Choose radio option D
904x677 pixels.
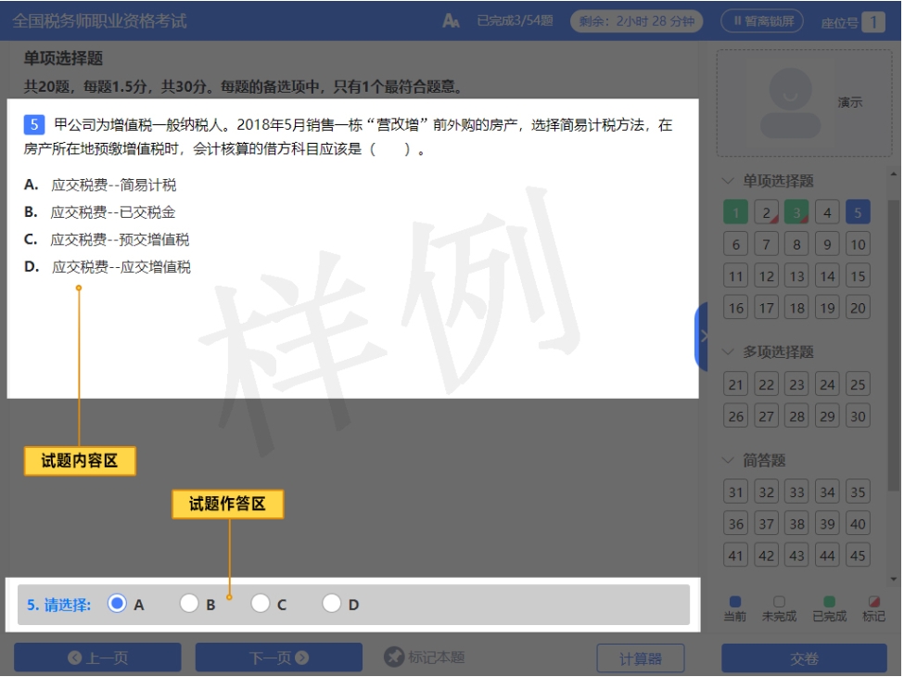(332, 604)
